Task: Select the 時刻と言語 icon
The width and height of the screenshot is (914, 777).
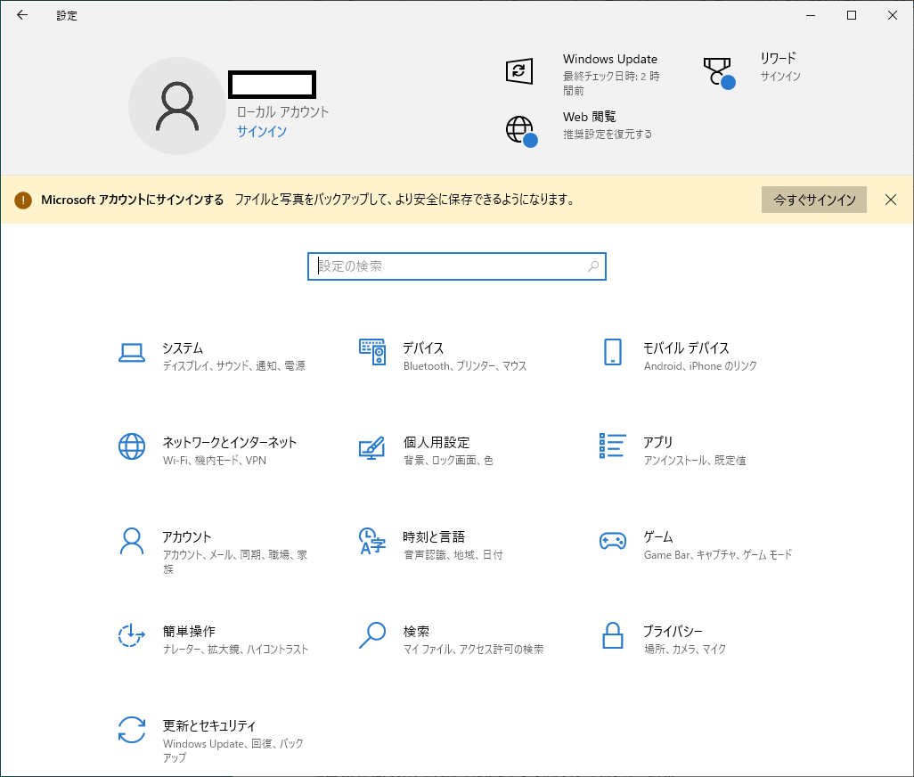Action: (x=371, y=541)
